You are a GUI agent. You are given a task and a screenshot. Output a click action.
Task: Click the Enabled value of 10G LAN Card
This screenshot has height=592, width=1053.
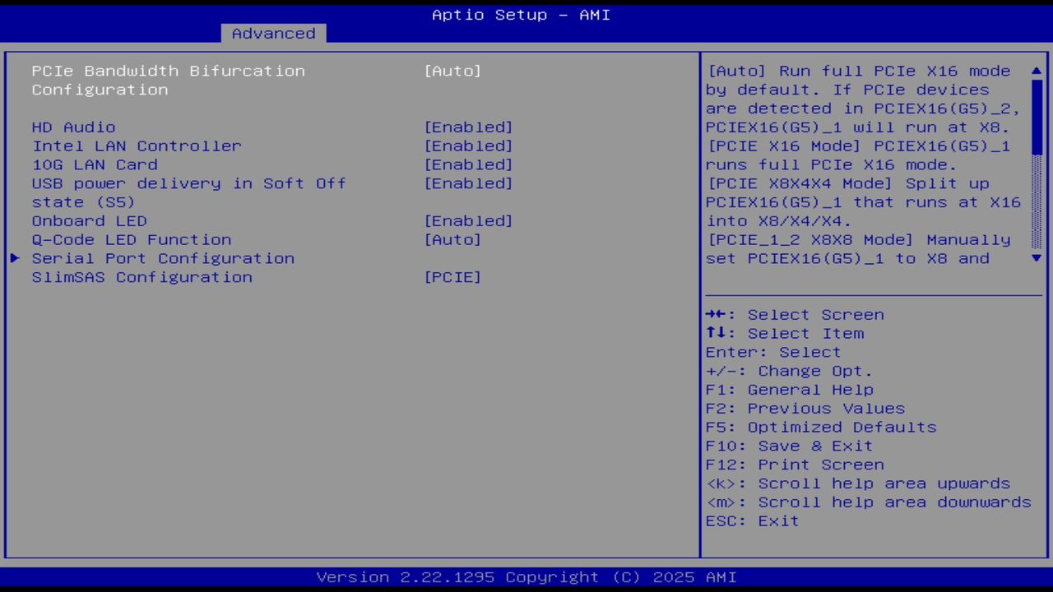click(x=469, y=164)
